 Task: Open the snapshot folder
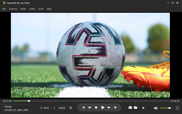click(136, 108)
